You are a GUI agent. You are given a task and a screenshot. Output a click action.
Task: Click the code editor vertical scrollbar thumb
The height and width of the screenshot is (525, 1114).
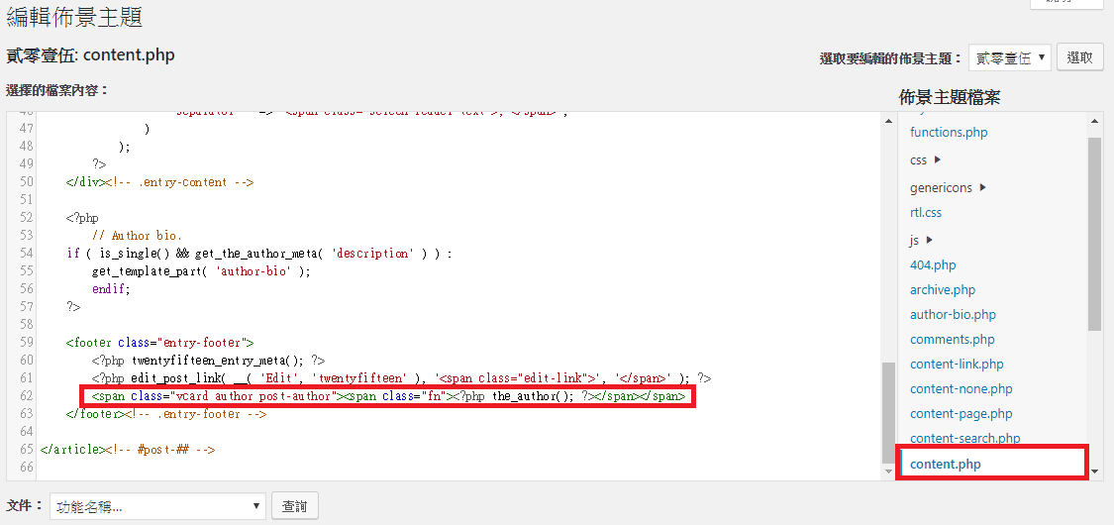[888, 411]
